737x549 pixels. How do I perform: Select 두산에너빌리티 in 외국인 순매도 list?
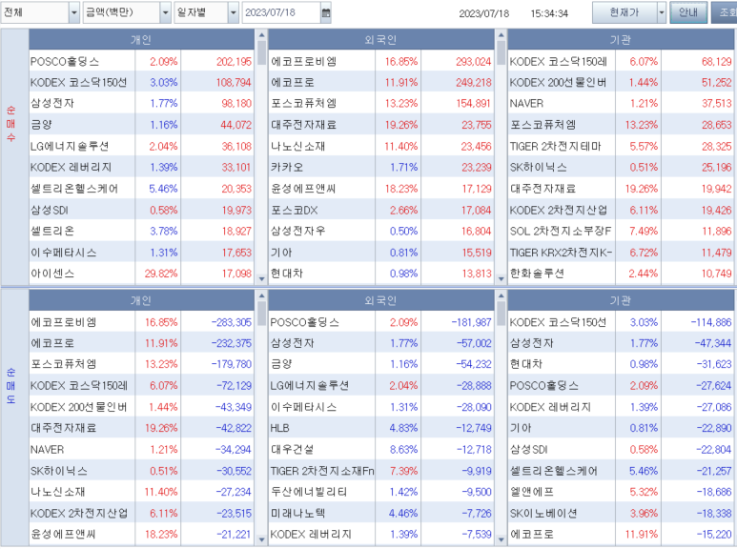tap(309, 492)
